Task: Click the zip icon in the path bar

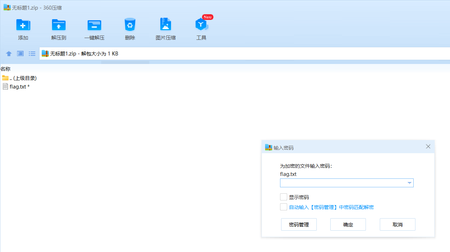Action: pos(45,54)
